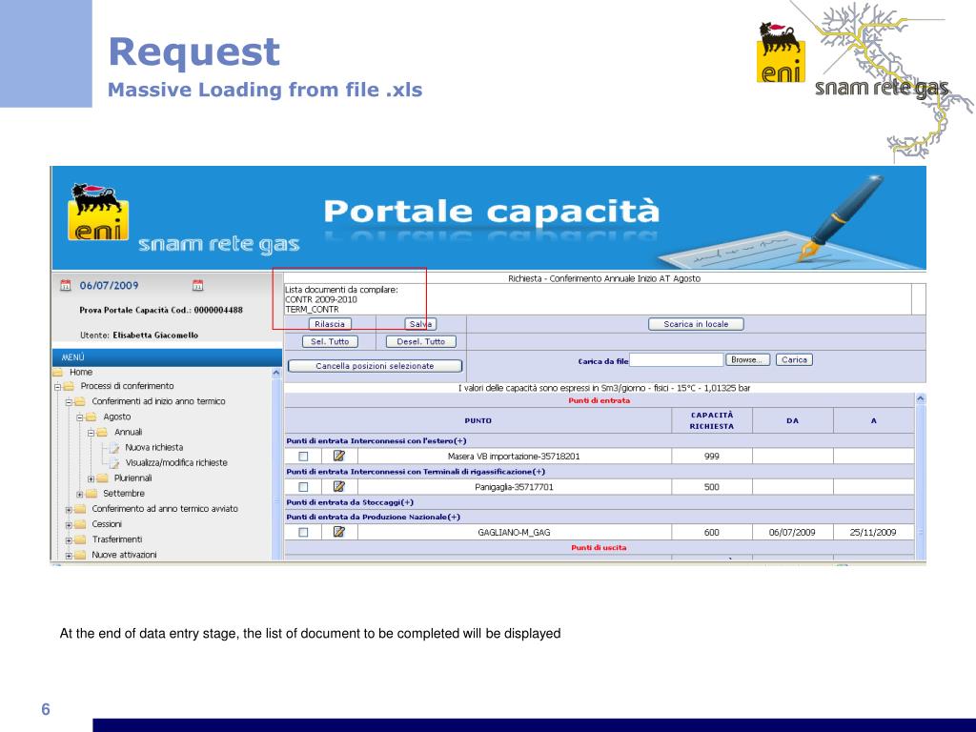976x732 pixels.
Task: Click Desel. Tutto to deselect all
Action: [420, 342]
